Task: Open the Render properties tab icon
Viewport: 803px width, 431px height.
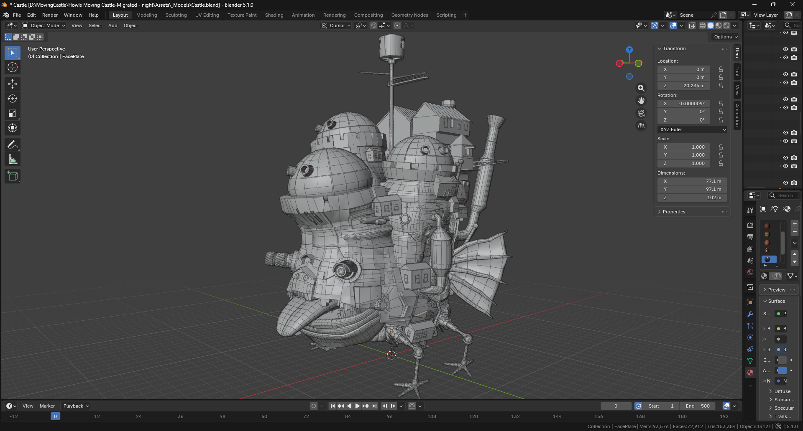Action: click(750, 226)
